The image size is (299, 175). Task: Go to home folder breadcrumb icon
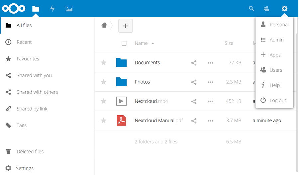click(104, 25)
